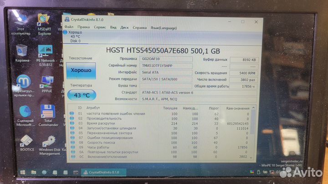Open the Правка menu
The width and height of the screenshot is (328, 184).
(84, 27)
